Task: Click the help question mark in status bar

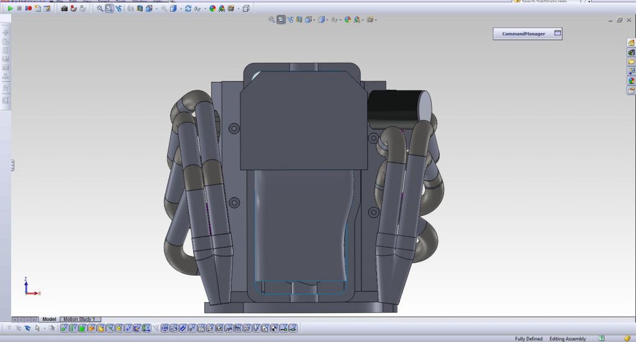Action: (x=601, y=338)
